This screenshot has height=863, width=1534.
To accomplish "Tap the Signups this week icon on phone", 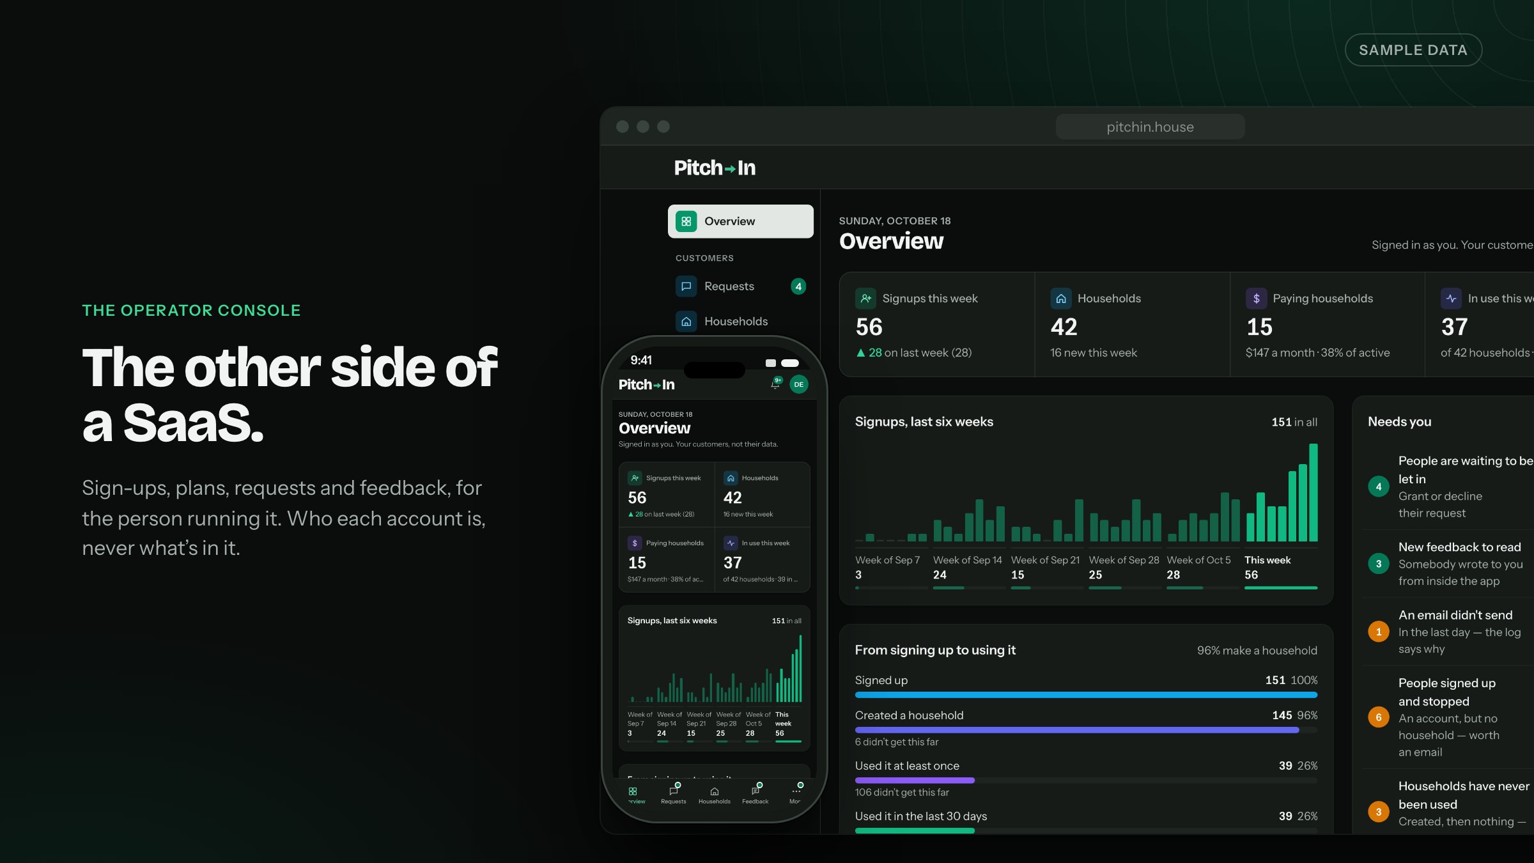I will coord(635,478).
